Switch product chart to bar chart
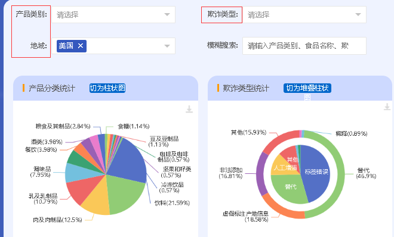 pyautogui.click(x=107, y=88)
